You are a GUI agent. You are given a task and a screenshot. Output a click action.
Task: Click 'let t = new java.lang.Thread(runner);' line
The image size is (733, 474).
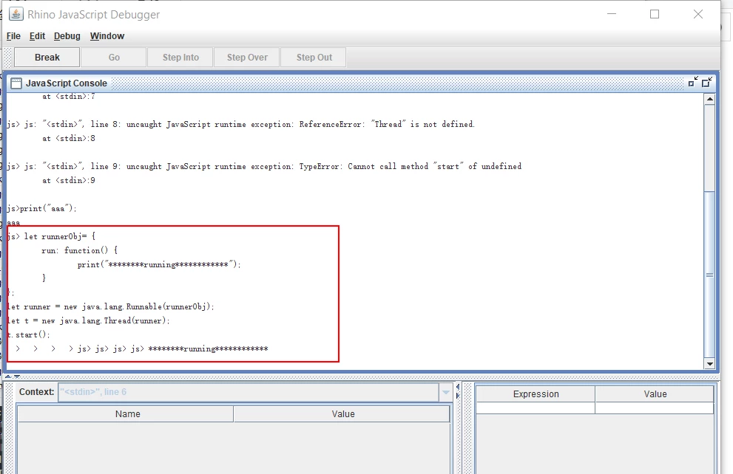[x=88, y=320]
